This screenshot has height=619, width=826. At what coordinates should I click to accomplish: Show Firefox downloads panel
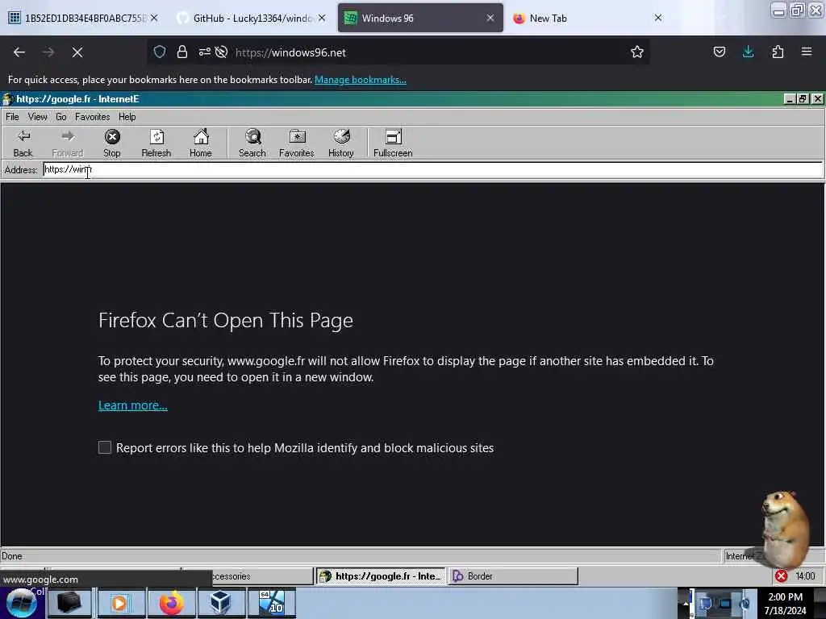point(749,52)
